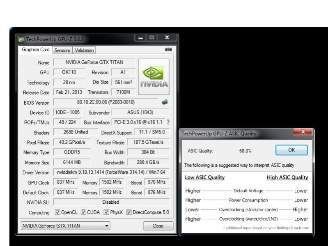Close the ASIC Quality dialog window
Viewport: 328px width, 246px height.
coord(303,131)
